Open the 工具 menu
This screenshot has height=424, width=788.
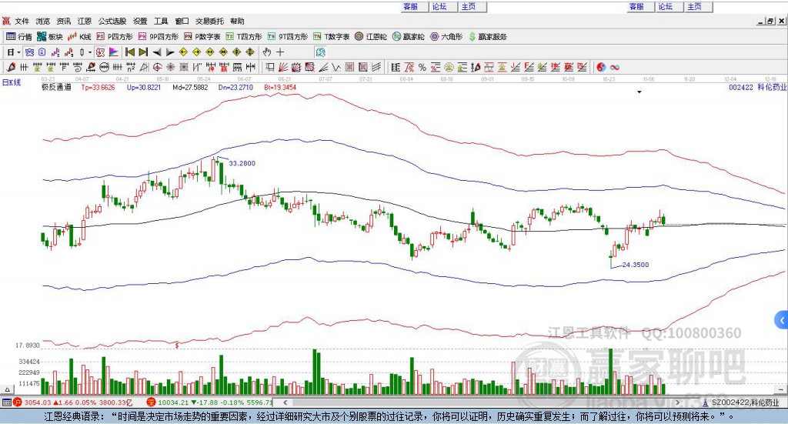[161, 21]
